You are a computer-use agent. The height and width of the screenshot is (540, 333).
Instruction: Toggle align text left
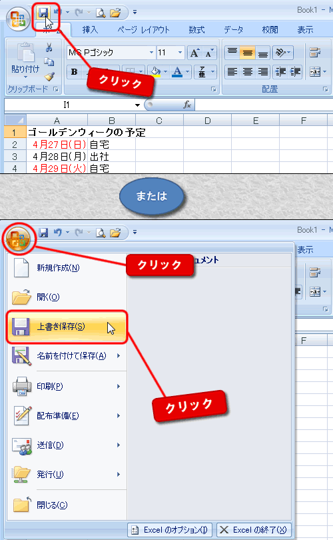click(232, 71)
